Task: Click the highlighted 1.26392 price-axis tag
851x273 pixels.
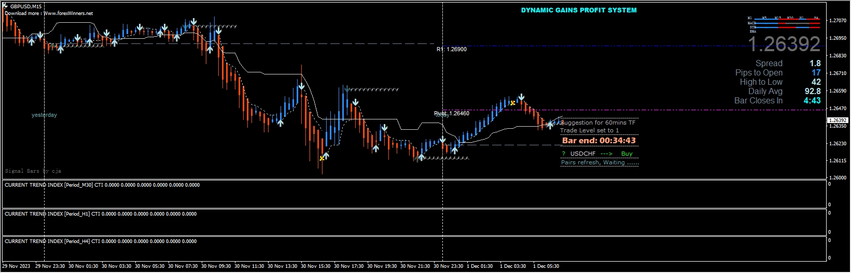Action: tap(838, 120)
